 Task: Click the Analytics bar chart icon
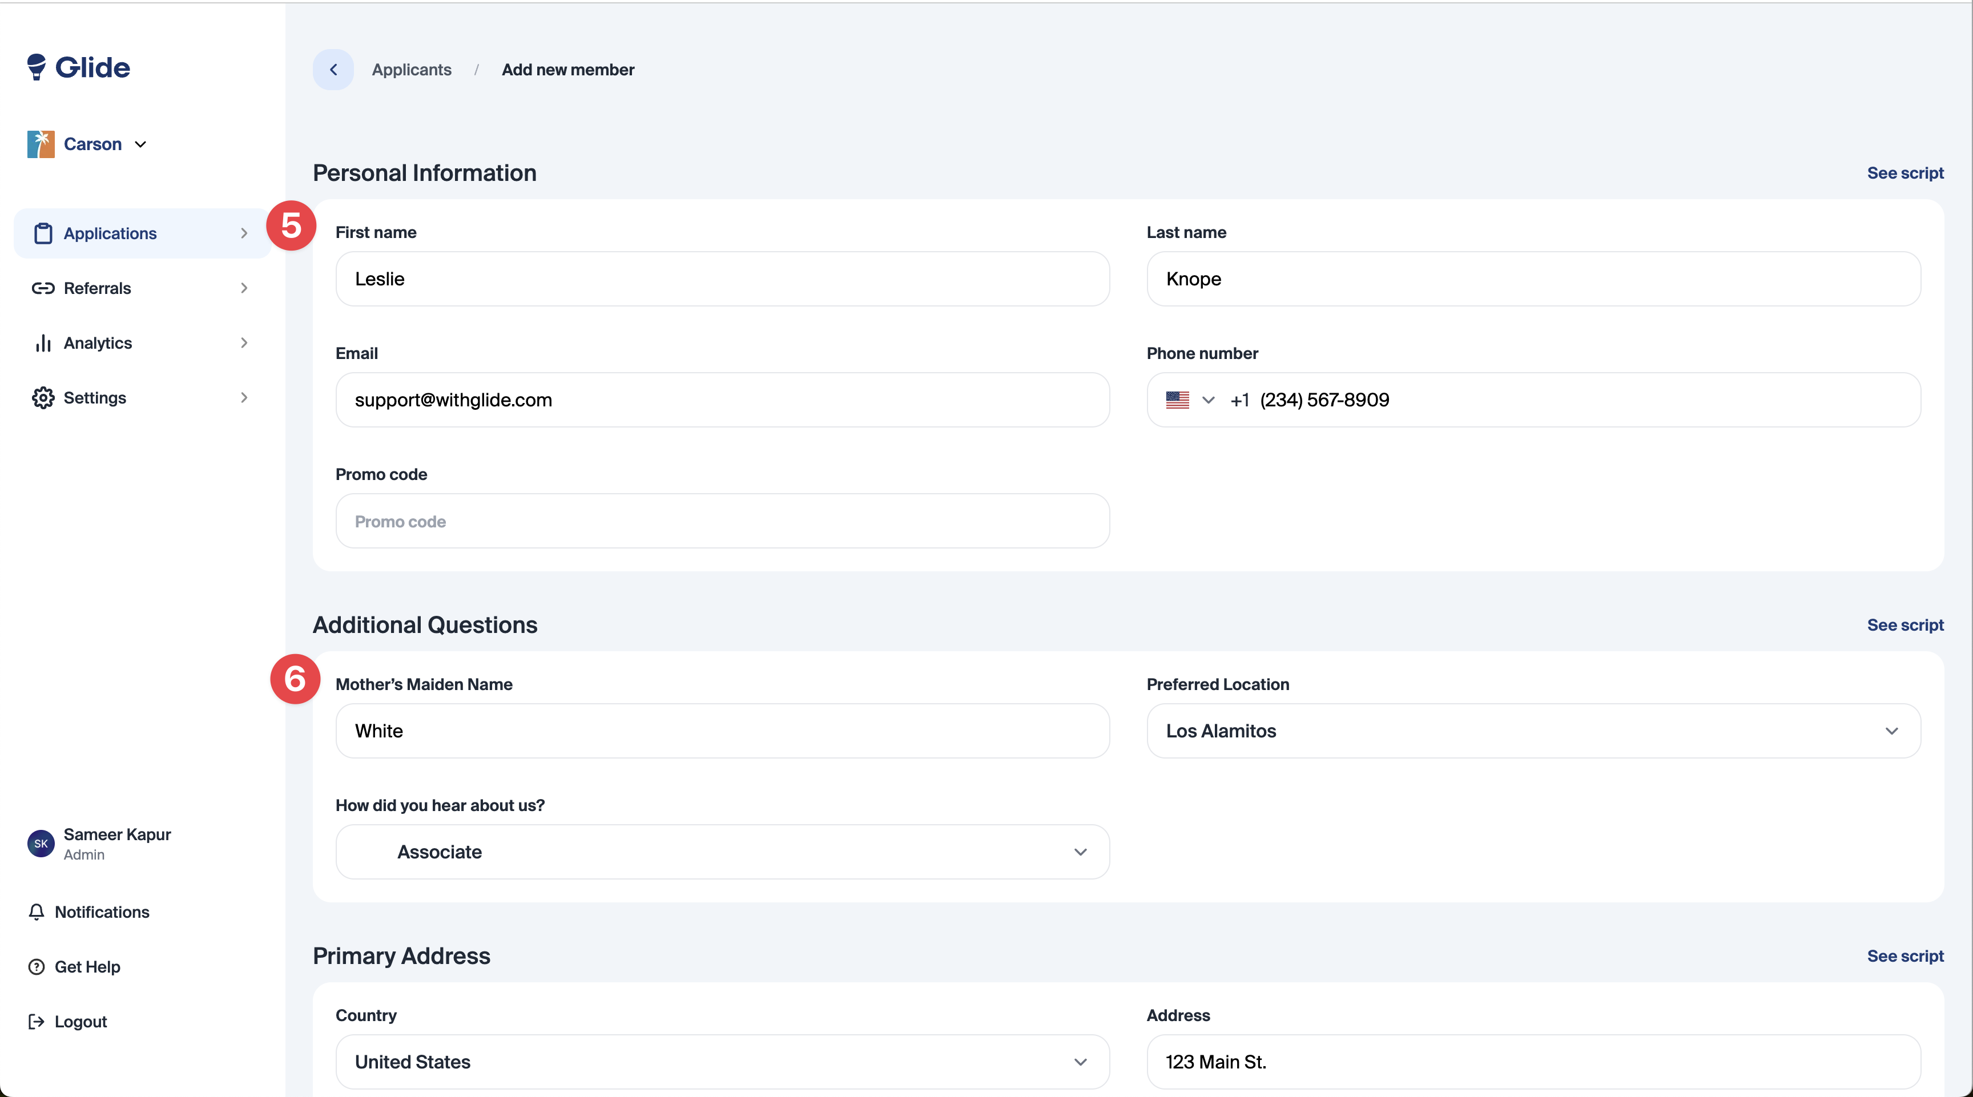click(x=43, y=343)
